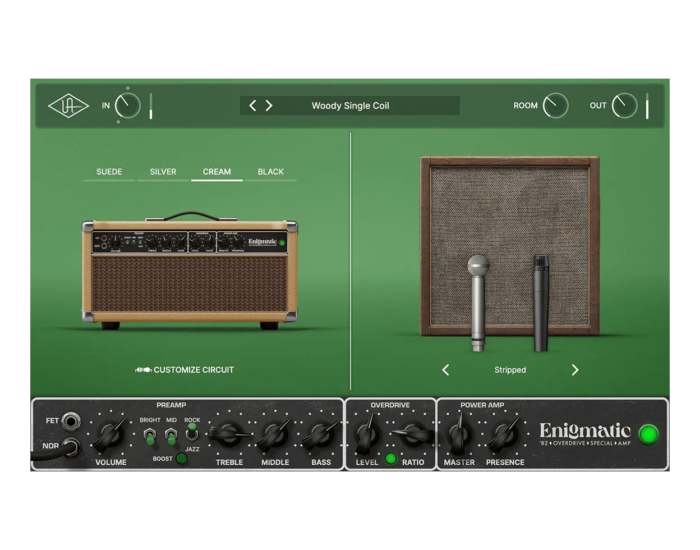Adjust the ROOM knob

pyautogui.click(x=555, y=106)
